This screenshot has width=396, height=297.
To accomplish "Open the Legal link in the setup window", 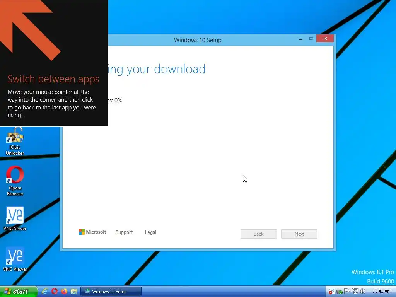I will (150, 232).
